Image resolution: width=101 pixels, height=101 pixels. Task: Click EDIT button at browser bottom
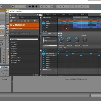click(x=36, y=75)
